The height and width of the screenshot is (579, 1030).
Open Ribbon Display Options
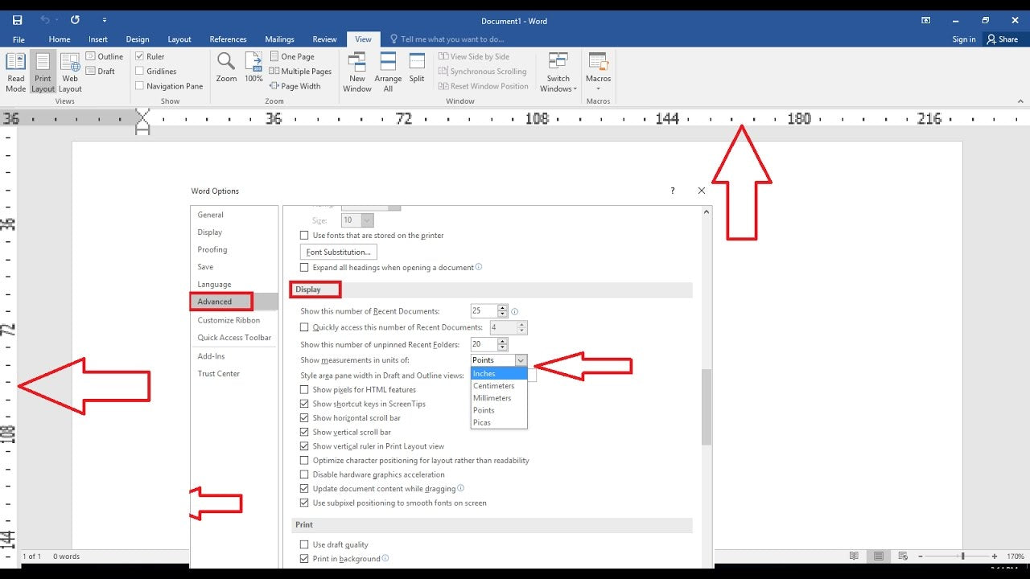(926, 20)
